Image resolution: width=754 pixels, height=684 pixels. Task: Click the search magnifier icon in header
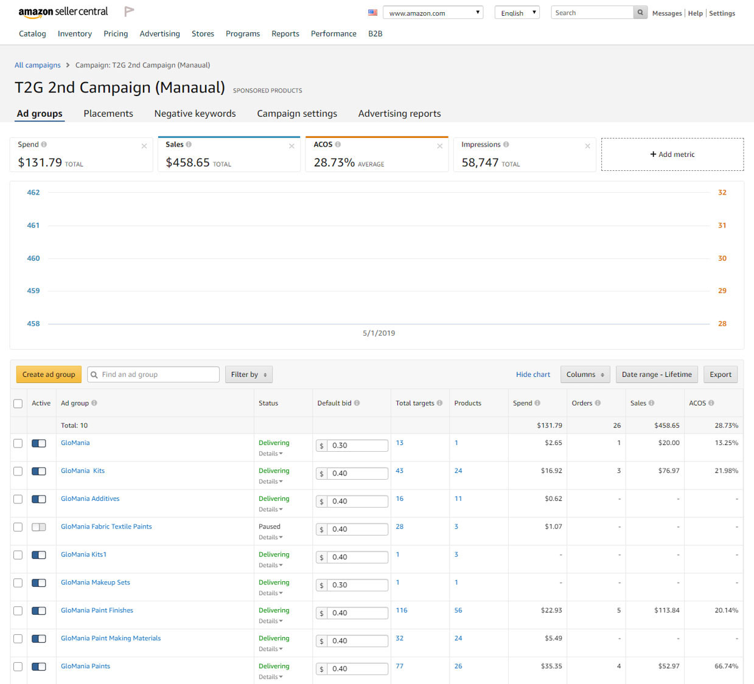(640, 13)
